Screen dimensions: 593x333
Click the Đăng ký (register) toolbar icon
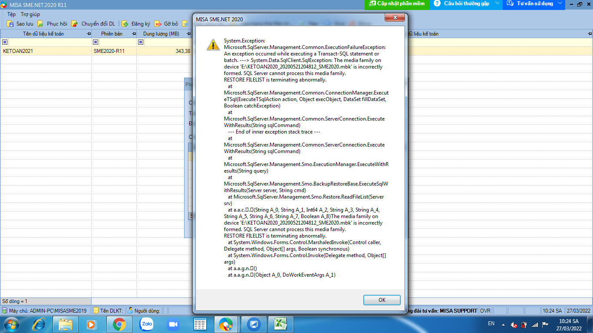click(x=125, y=24)
